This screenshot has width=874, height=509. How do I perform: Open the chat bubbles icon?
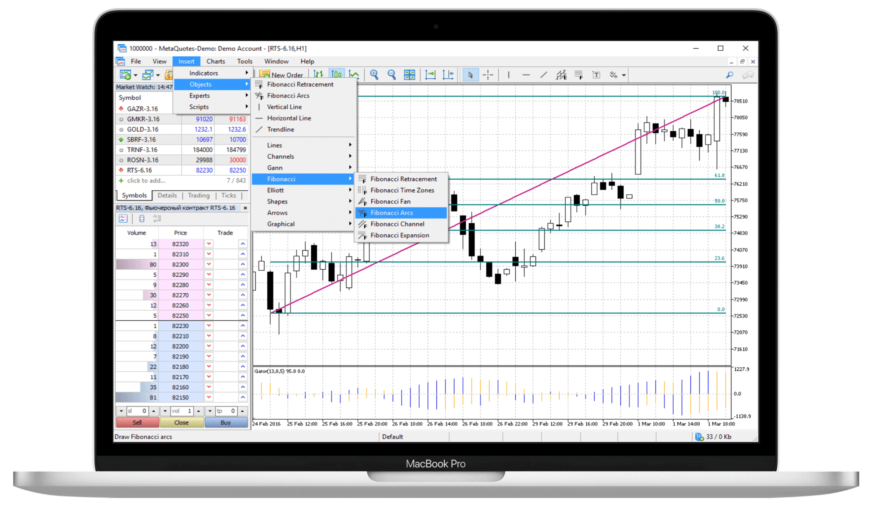(x=748, y=75)
